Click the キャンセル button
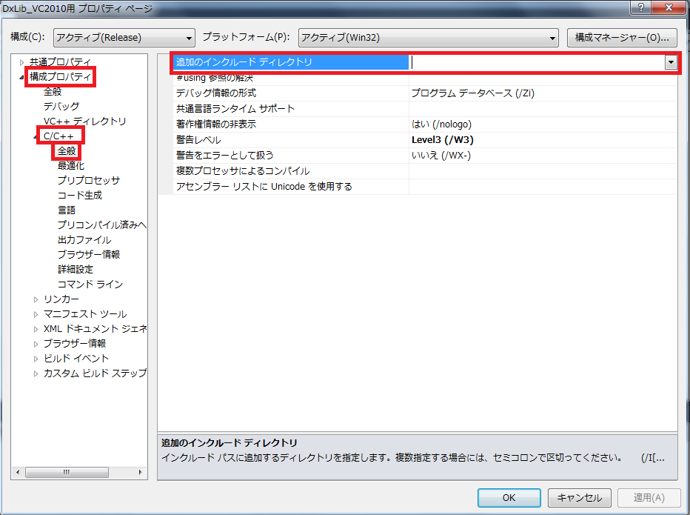 [x=581, y=498]
